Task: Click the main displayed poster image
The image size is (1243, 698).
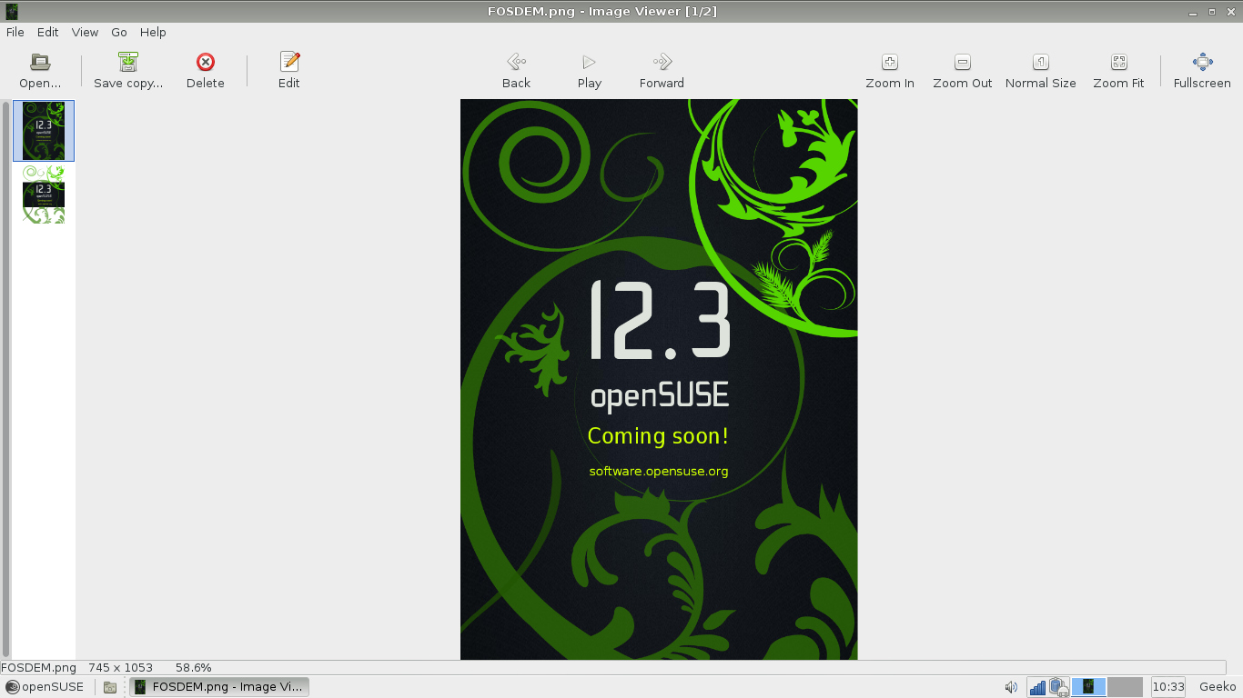Action: tap(659, 379)
